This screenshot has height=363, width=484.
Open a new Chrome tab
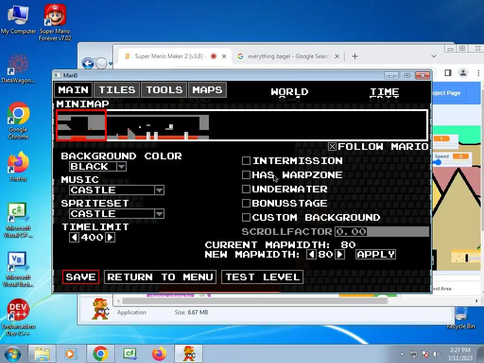coord(355,56)
